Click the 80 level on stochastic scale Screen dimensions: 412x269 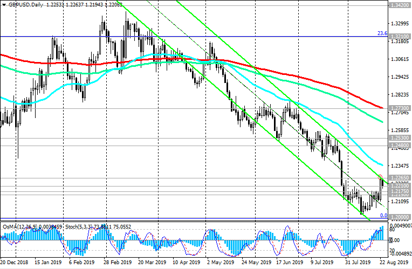(x=393, y=229)
